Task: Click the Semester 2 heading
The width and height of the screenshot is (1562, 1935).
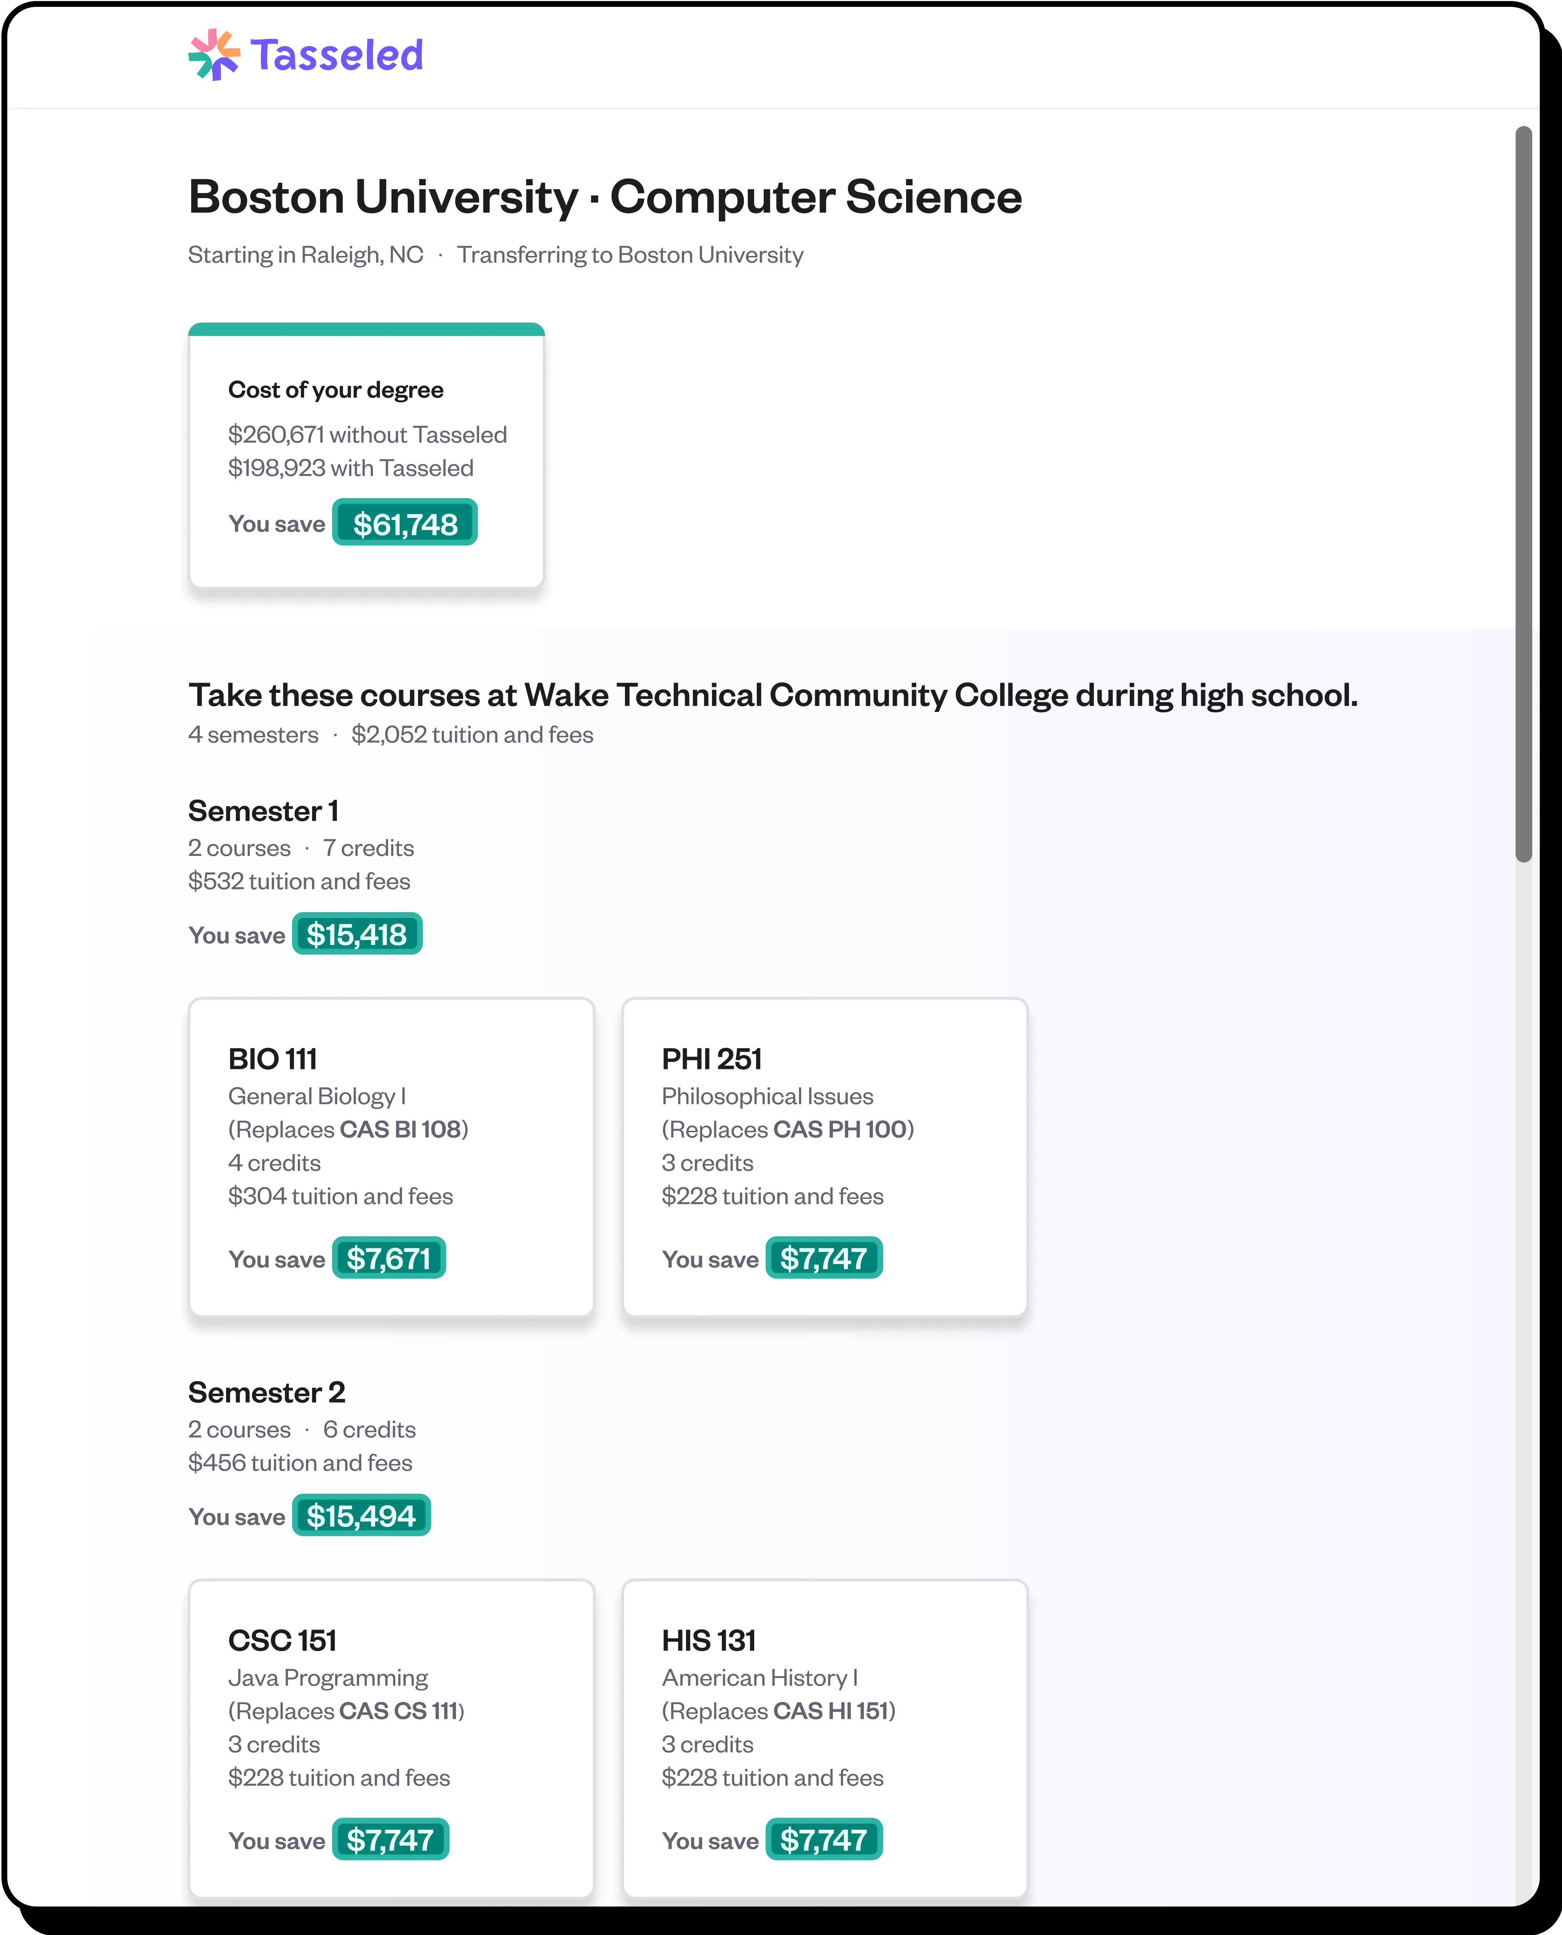Action: pos(266,1392)
